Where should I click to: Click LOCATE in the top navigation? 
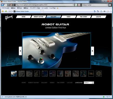click(x=98, y=17)
